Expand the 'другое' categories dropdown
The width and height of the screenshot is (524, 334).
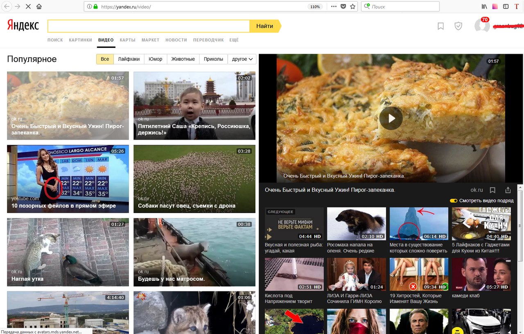point(242,59)
